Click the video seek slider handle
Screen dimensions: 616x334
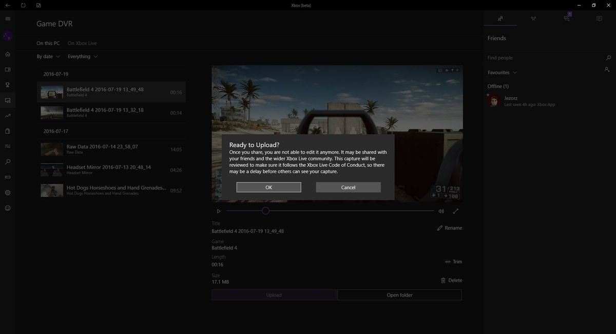265,211
